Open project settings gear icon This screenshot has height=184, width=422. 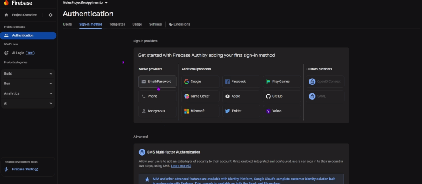(50, 15)
